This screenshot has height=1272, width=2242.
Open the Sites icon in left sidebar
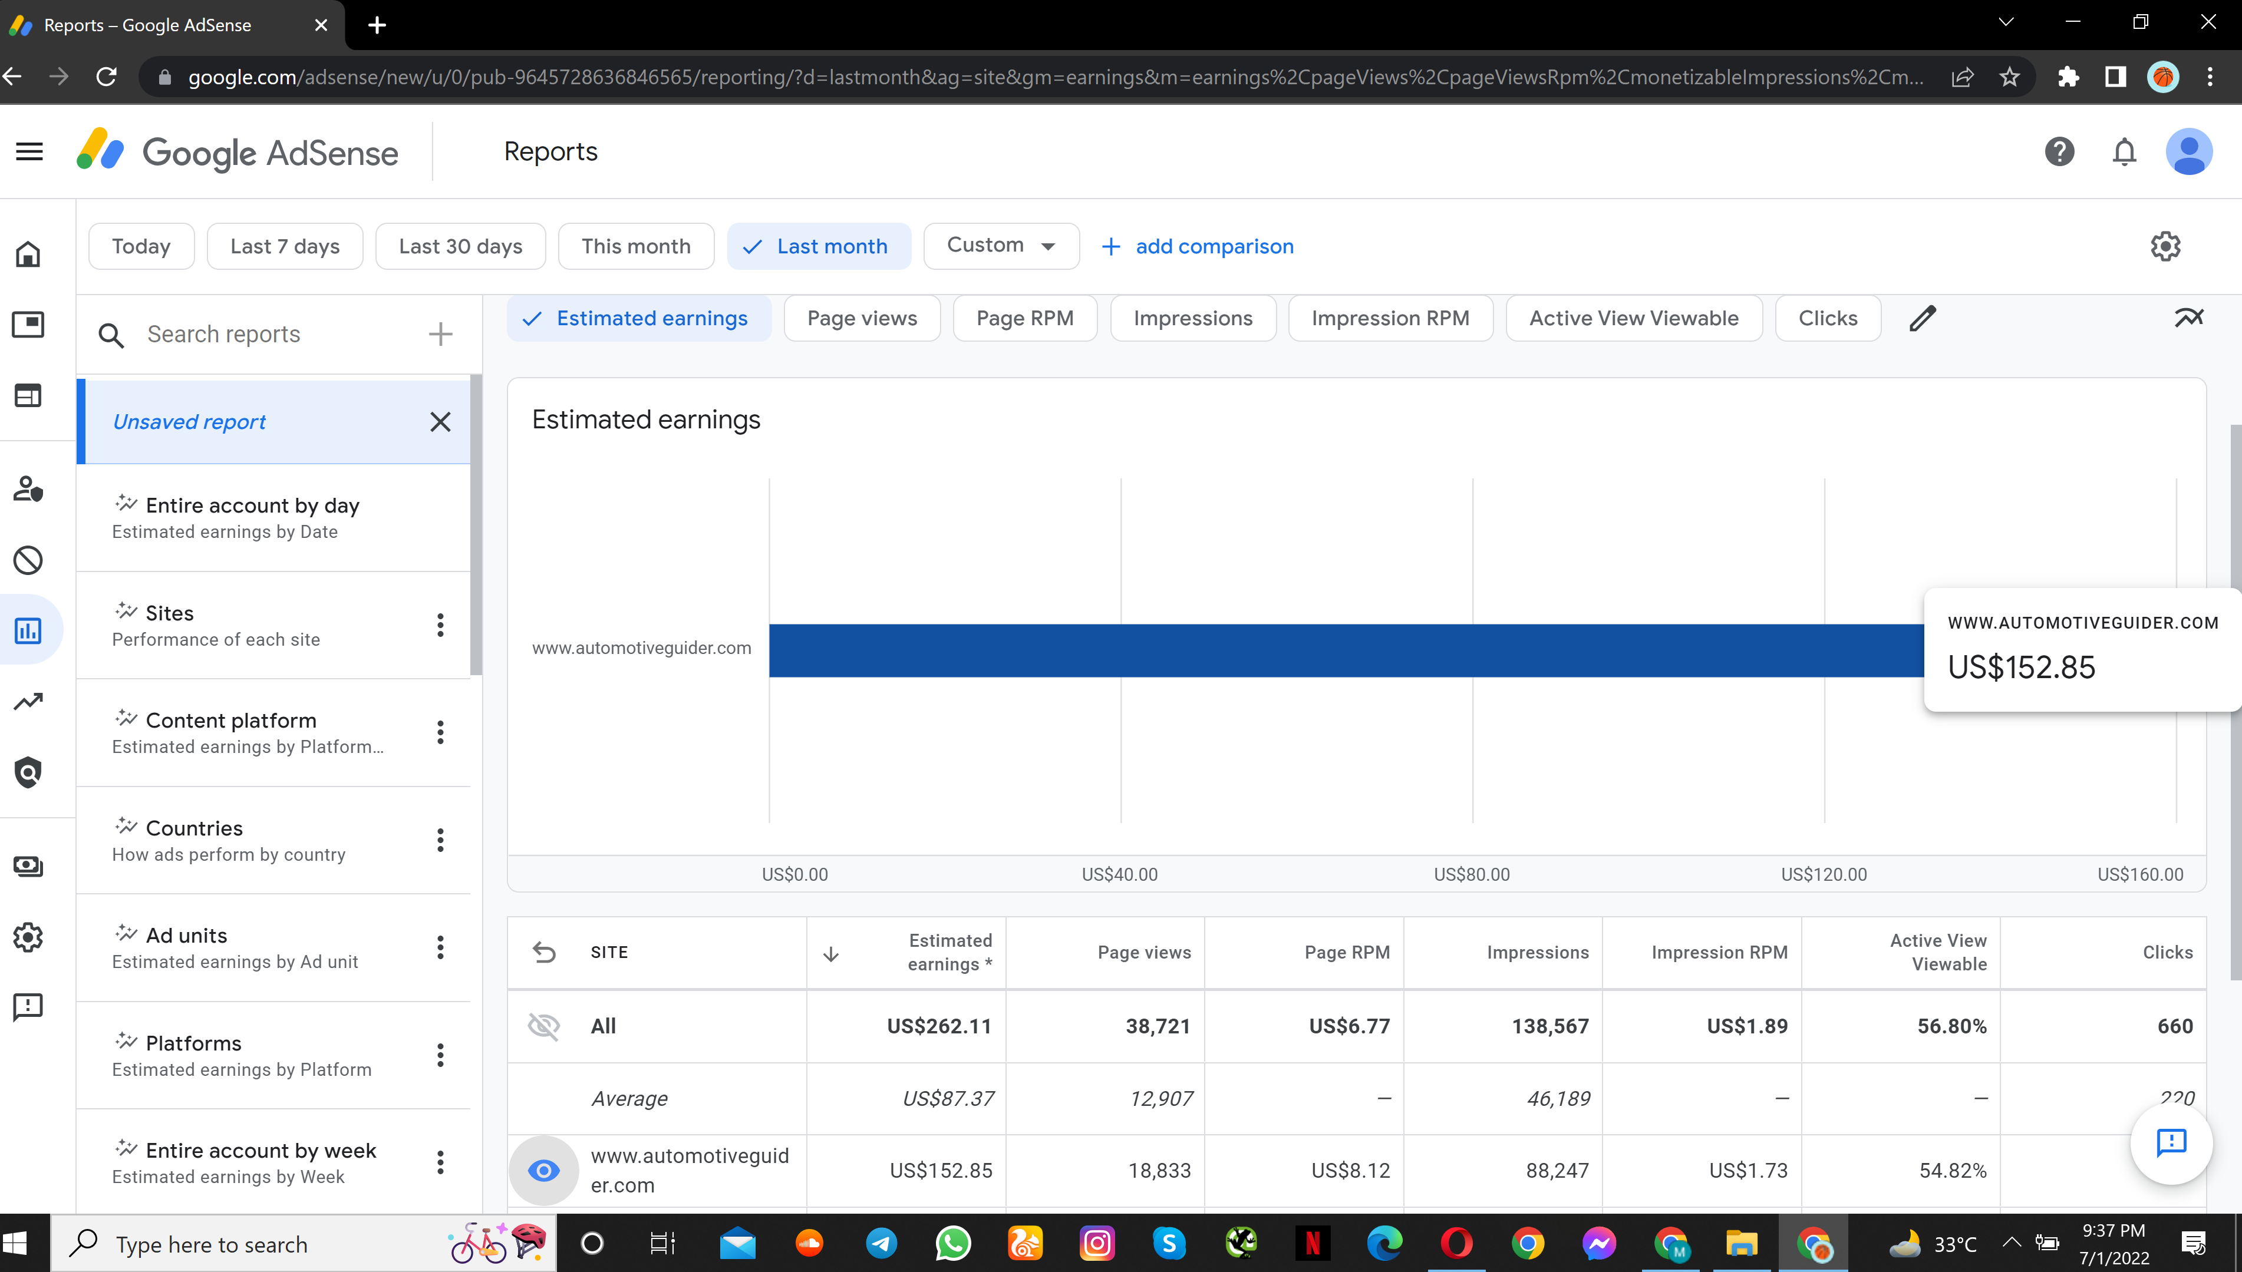pyautogui.click(x=28, y=396)
